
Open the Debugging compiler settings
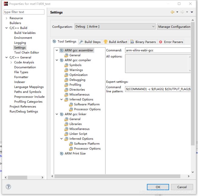point(77,80)
